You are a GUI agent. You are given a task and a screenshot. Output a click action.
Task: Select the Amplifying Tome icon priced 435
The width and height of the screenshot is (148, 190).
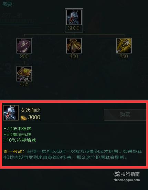(x=24, y=74)
